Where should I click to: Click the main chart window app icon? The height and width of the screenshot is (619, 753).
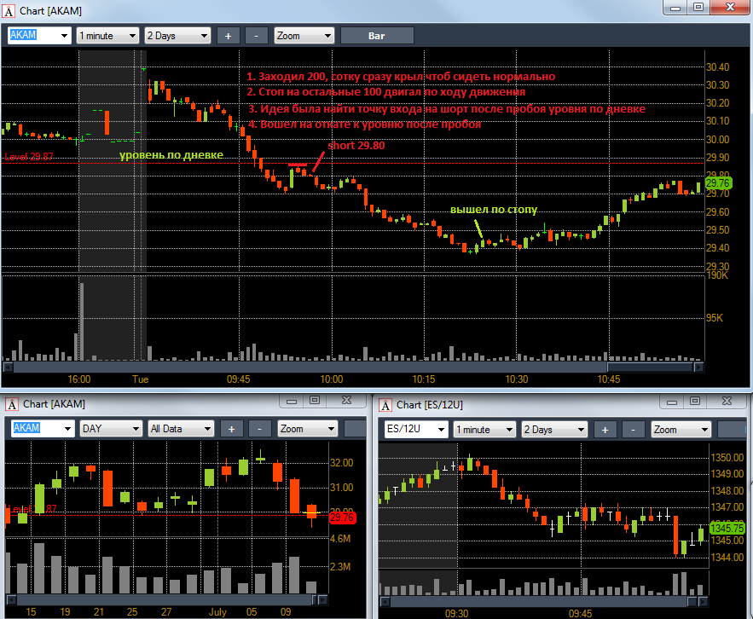click(x=9, y=10)
